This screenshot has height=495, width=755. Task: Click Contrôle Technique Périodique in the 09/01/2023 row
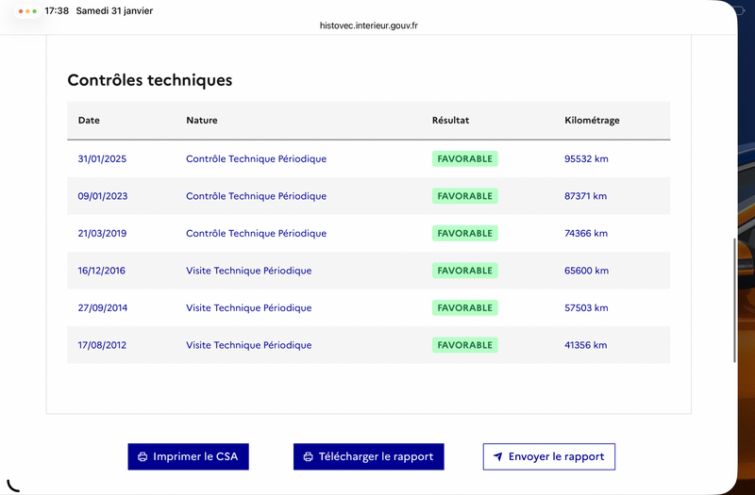click(x=256, y=196)
